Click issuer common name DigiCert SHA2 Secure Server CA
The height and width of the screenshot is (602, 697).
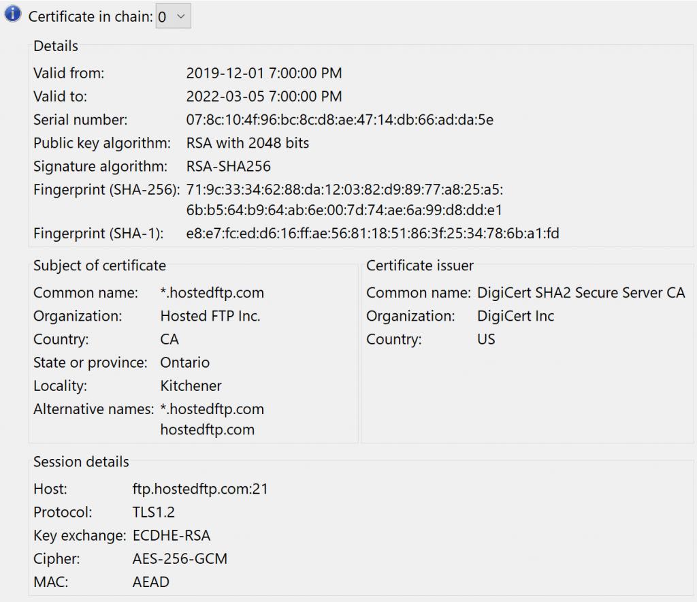pos(581,293)
